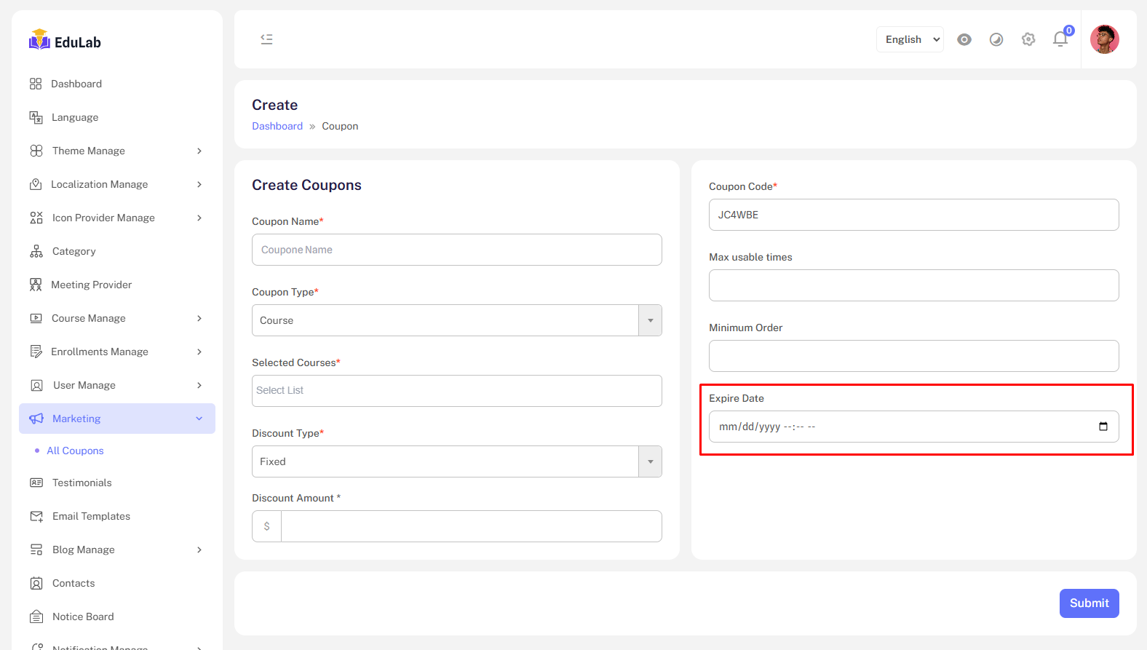1147x650 pixels.
Task: Focus the Coupon Name input field
Action: coord(456,250)
